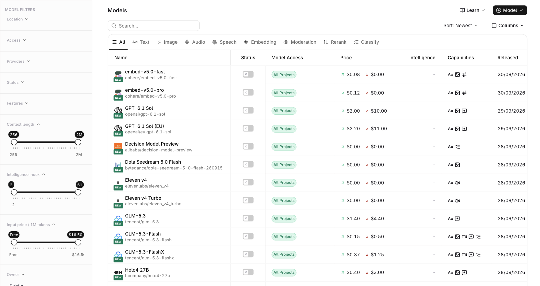Image resolution: width=540 pixels, height=286 pixels.
Task: Collapse the Context length section
Action: click(x=23, y=124)
